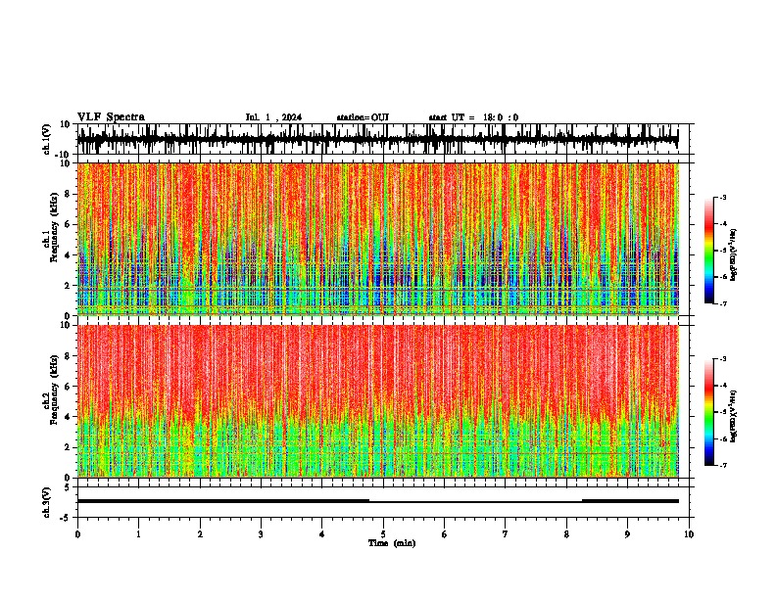
Task: Select the "Time (min)" axis label
Action: click(392, 543)
